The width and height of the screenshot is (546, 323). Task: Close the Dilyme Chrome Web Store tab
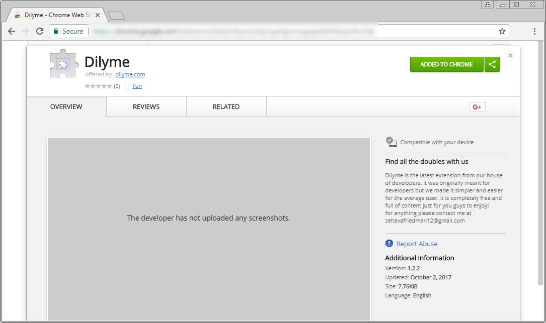pyautogui.click(x=98, y=15)
